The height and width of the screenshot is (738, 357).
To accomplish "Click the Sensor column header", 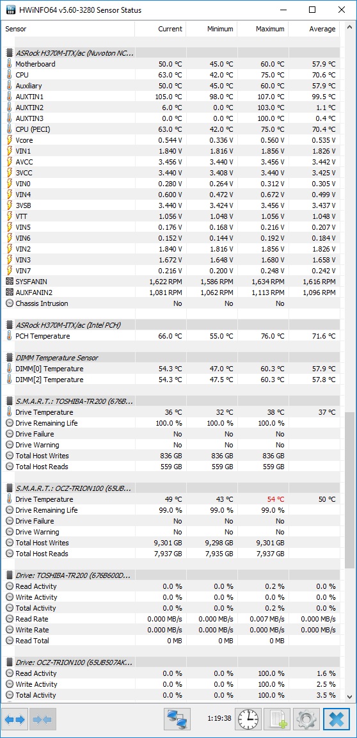I will (x=68, y=29).
